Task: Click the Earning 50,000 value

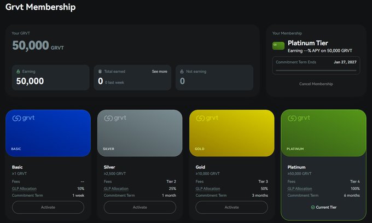Action: point(30,81)
